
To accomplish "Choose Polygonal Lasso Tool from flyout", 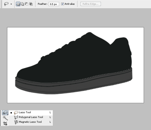I will (31, 117).
